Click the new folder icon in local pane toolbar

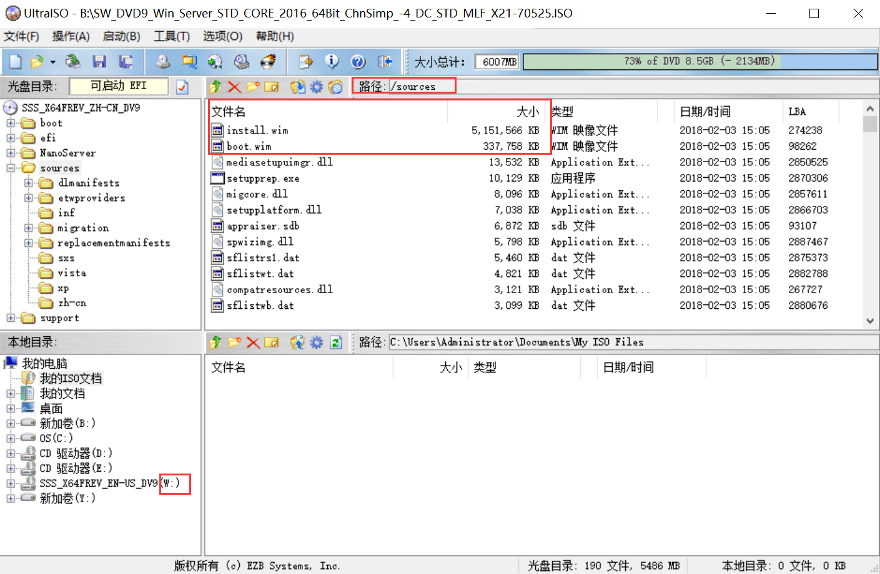[x=234, y=342]
